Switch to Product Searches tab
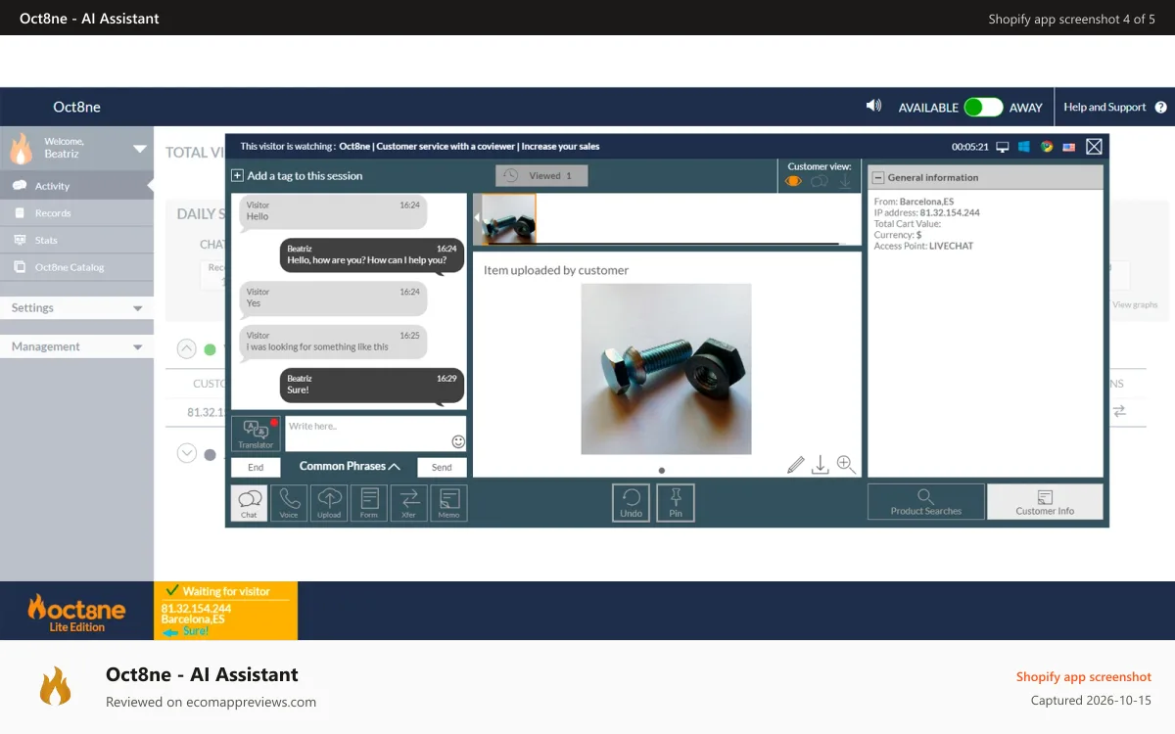The width and height of the screenshot is (1175, 734). pyautogui.click(x=926, y=501)
